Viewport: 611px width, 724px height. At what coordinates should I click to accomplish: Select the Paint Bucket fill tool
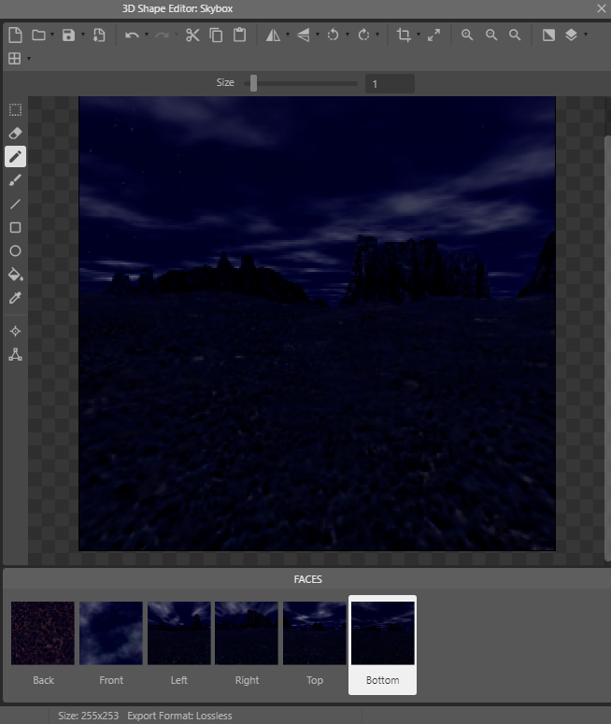tap(15, 275)
